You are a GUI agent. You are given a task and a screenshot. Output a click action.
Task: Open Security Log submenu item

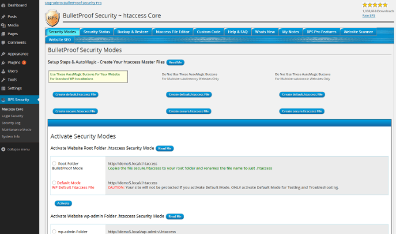click(11, 123)
